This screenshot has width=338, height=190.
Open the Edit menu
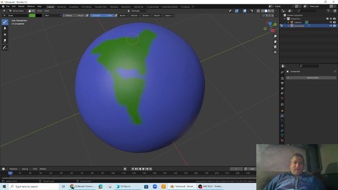[14, 6]
